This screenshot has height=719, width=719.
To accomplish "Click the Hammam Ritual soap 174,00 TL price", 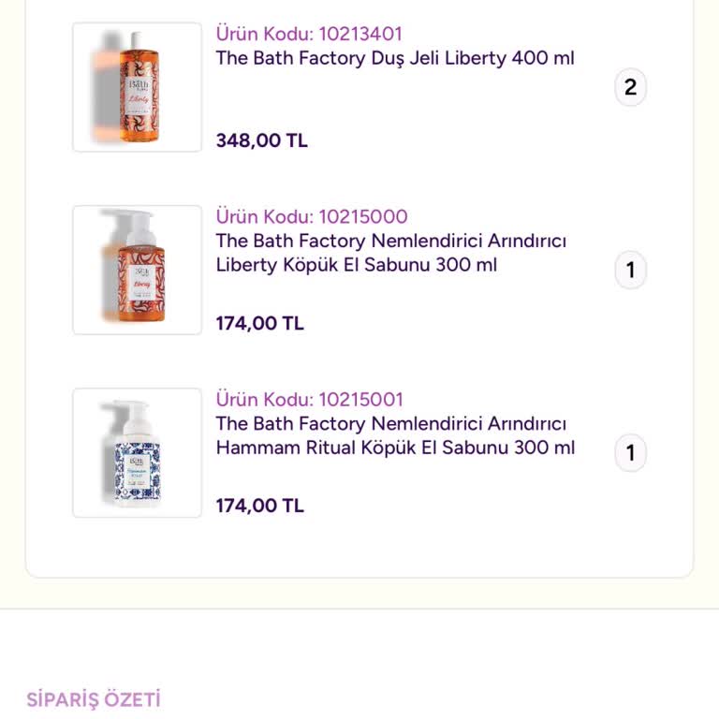I will point(259,506).
